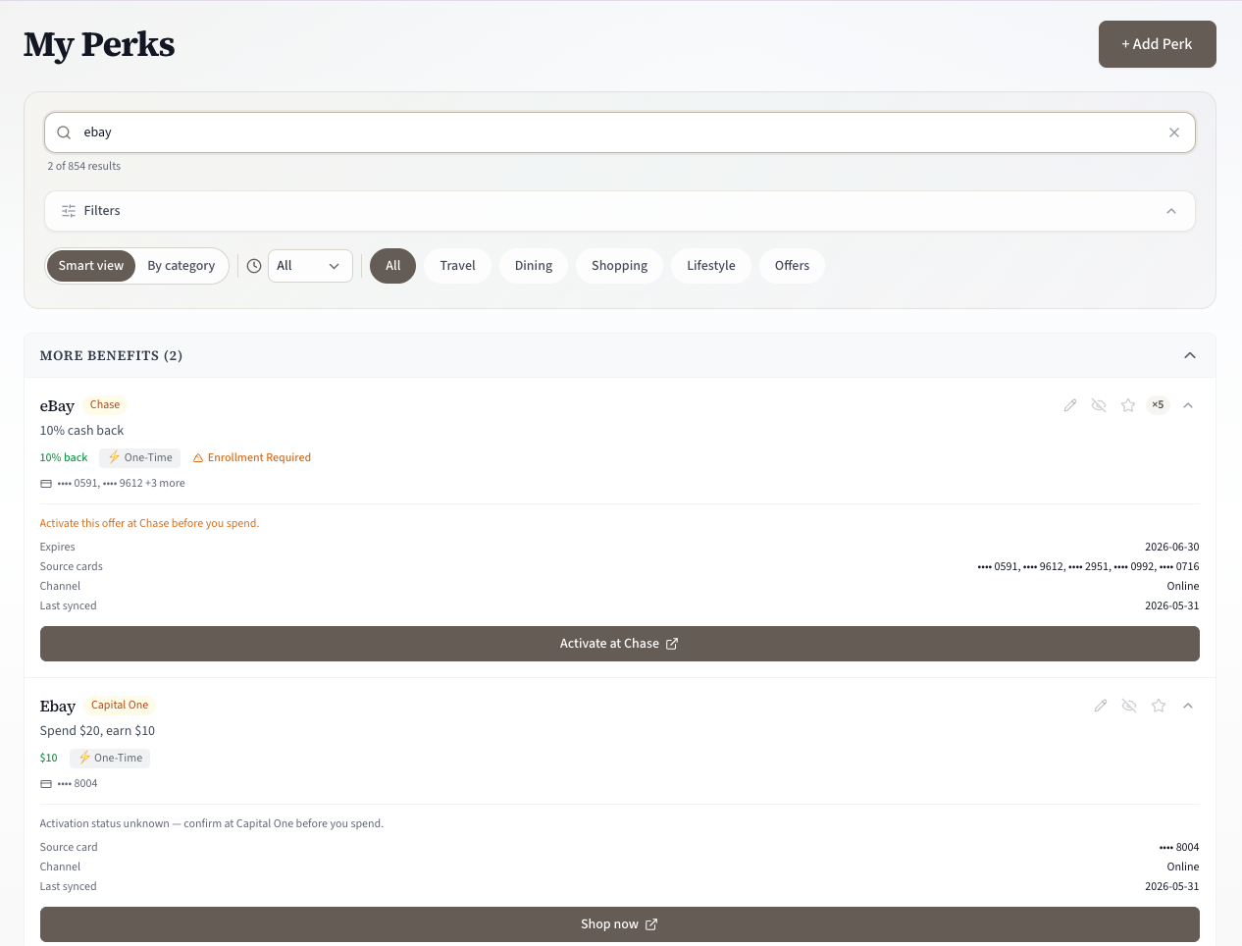
Task: Select the Travel category pill
Action: click(458, 266)
